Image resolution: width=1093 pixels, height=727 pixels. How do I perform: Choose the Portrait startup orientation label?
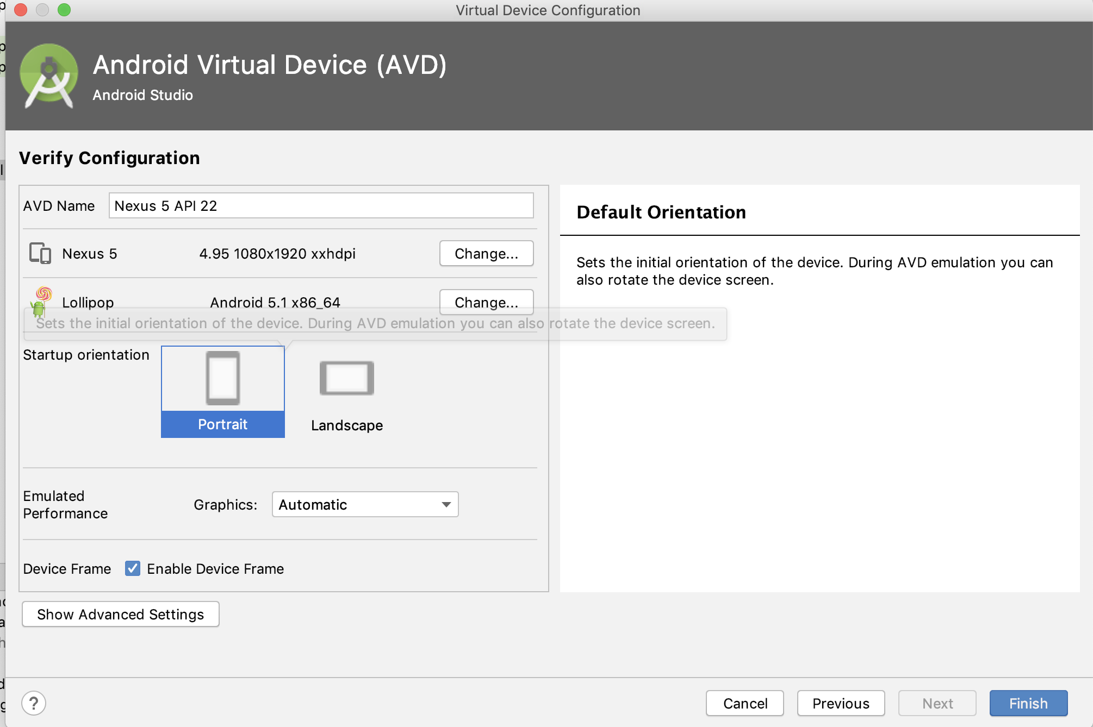(x=222, y=424)
